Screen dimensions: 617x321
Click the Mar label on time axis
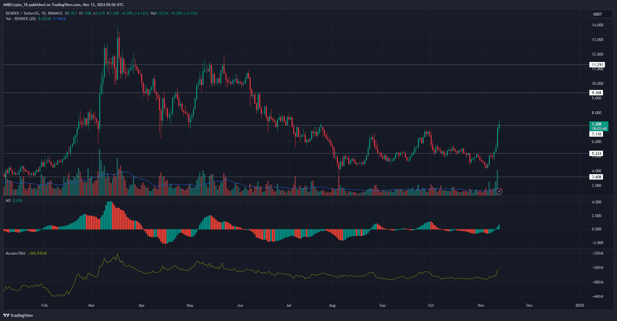[x=91, y=305]
